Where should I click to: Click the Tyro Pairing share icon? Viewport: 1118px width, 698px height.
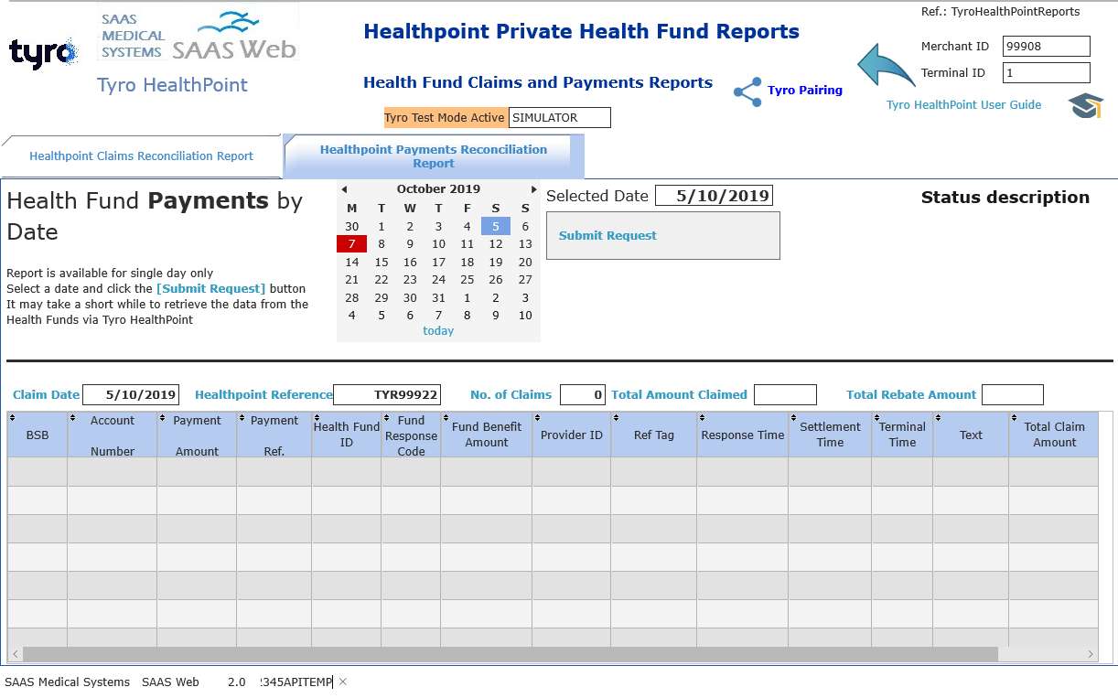click(747, 91)
